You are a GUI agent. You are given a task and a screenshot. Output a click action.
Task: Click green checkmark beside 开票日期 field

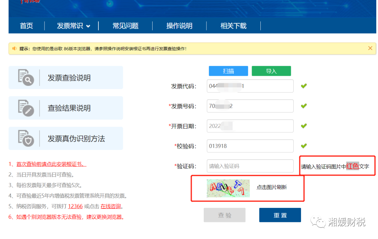304,126
